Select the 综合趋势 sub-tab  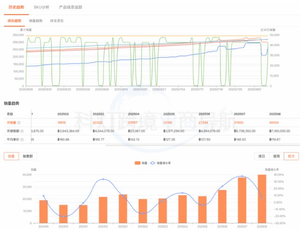click(x=14, y=21)
